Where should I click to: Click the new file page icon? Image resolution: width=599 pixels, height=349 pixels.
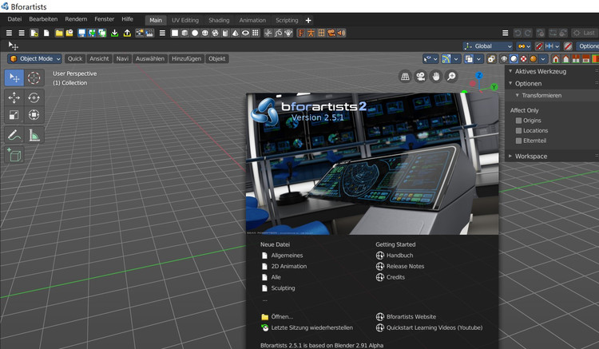tap(34, 33)
